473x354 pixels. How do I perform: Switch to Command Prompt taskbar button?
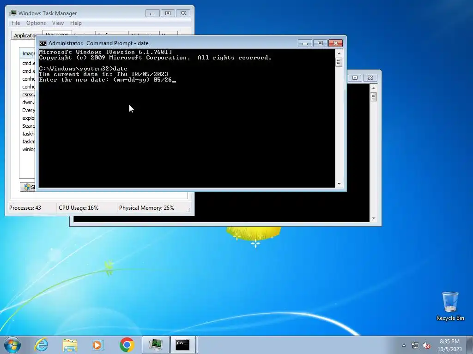[183, 345]
